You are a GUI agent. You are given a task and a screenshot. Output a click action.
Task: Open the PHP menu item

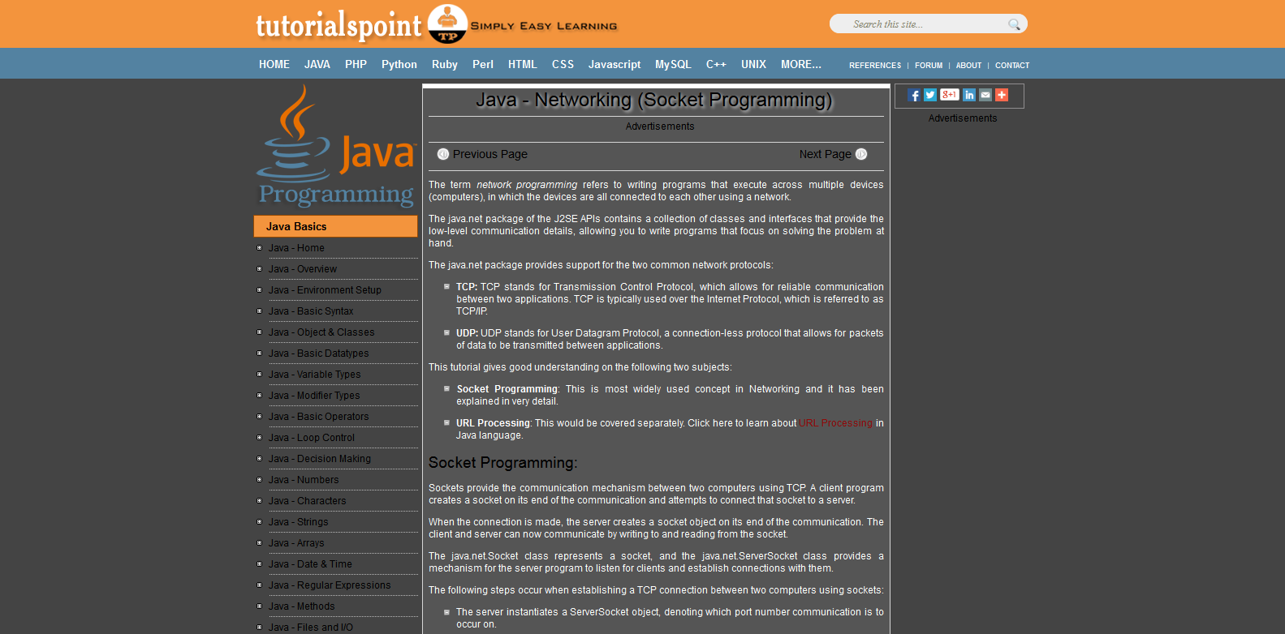[x=356, y=64]
